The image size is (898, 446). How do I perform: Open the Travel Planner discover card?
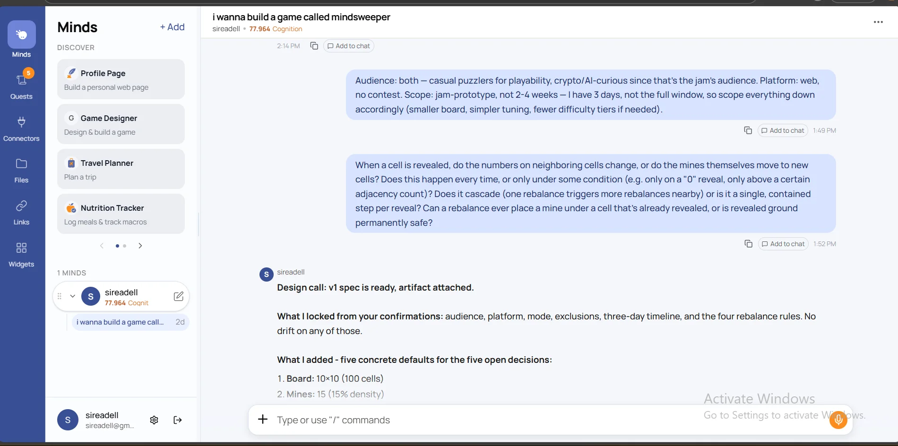[121, 169]
